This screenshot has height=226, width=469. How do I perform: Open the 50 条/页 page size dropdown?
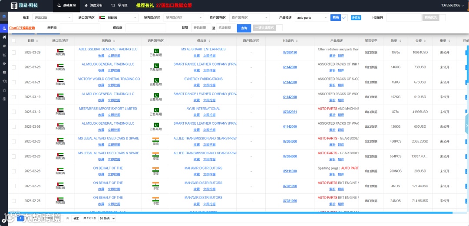(107, 219)
